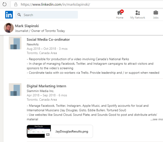The width and height of the screenshot is (163, 142).
Task: Focus the LinkedIn Search field
Action: pos(46,15)
